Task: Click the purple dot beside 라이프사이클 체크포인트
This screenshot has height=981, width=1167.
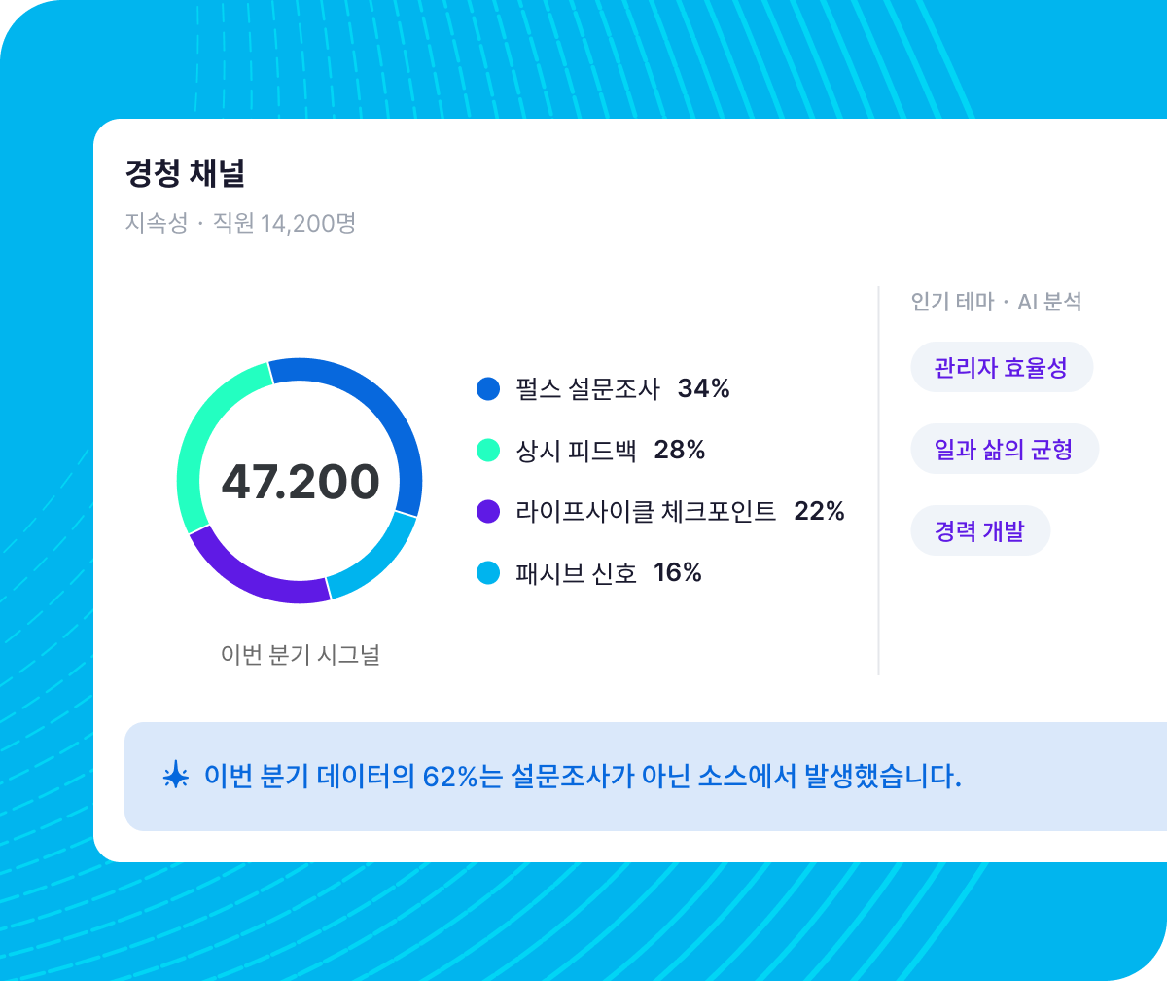Action: pos(488,511)
